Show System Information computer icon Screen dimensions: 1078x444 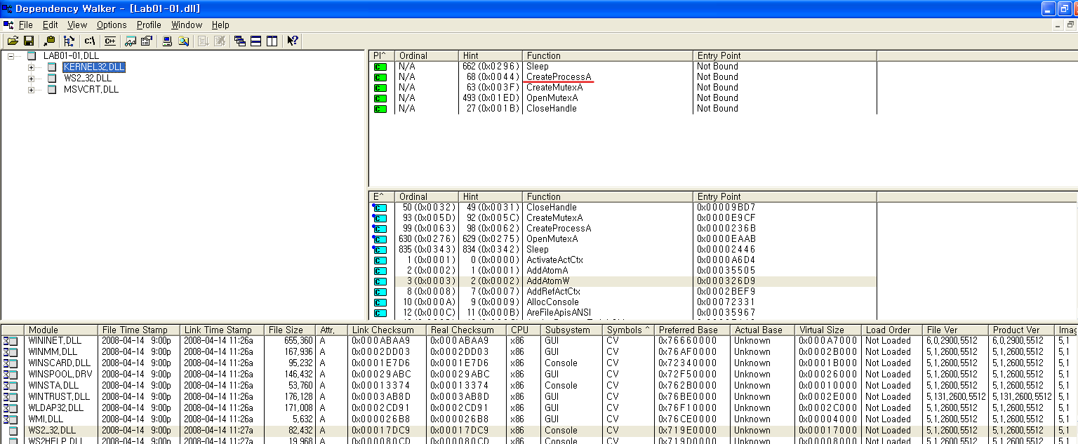coord(167,41)
